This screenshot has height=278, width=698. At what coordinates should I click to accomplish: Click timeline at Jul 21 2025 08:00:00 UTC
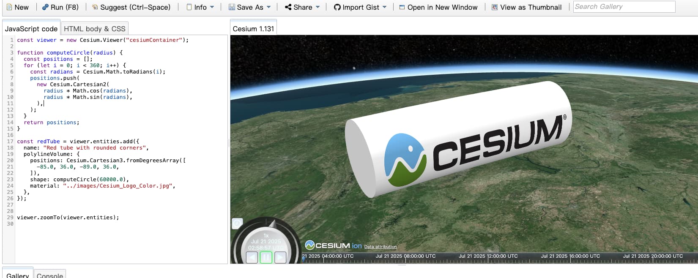tap(405, 256)
